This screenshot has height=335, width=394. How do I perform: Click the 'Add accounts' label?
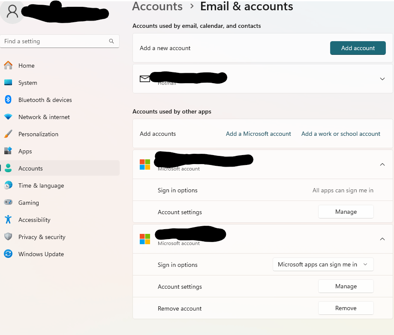pos(158,134)
